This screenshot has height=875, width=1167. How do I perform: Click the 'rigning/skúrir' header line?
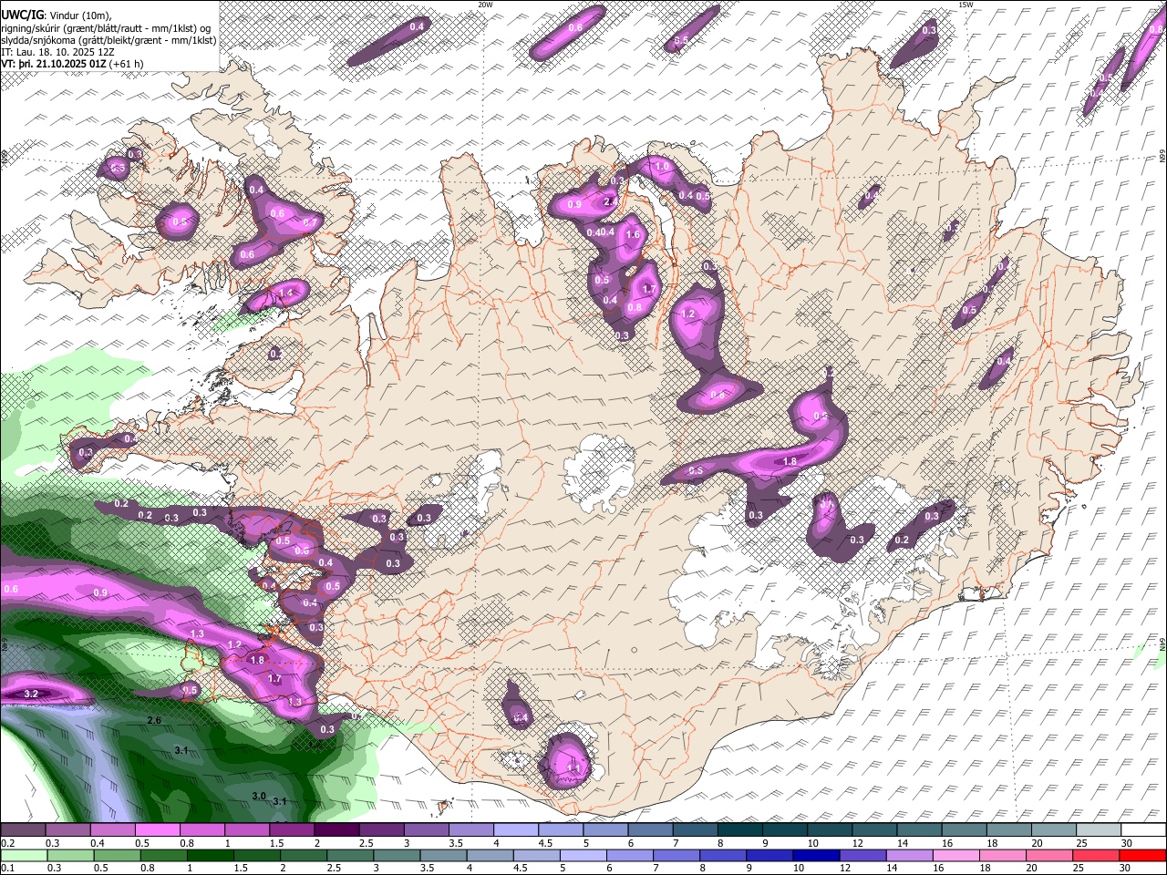(108, 27)
